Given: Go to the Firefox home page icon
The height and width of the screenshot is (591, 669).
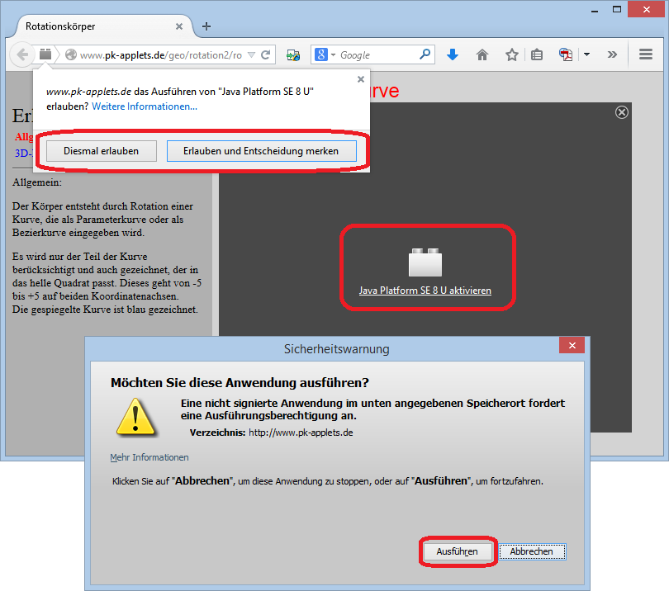Looking at the screenshot, I should click(x=482, y=55).
